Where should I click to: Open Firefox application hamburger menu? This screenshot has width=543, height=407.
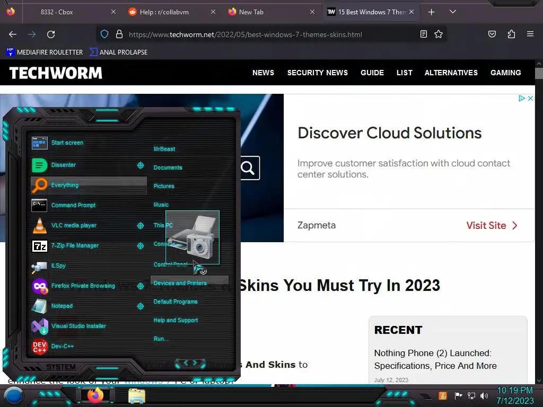coord(530,34)
